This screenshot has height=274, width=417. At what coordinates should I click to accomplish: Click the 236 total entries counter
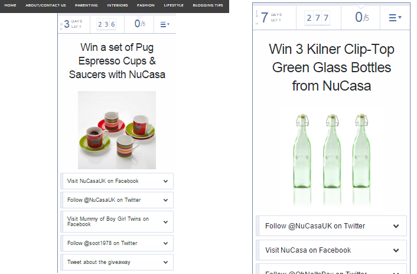click(106, 24)
